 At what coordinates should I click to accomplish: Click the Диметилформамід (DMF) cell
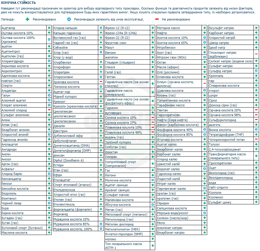pos(76,151)
